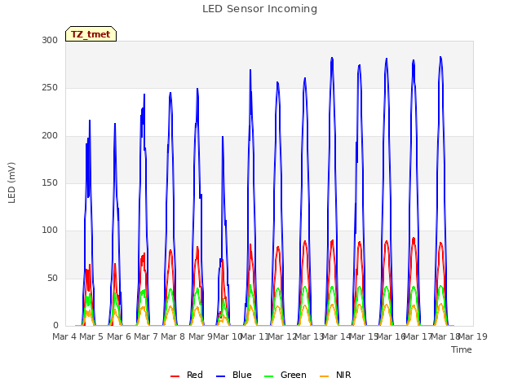Click the Mar 4 x-axis label
The width and height of the screenshot is (522, 391).
64,336
